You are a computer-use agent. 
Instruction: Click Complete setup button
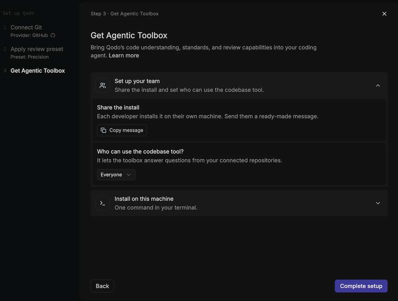pos(361,286)
